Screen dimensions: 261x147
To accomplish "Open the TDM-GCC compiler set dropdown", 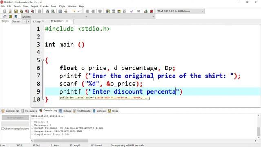I will pyautogui.click(x=181, y=11).
